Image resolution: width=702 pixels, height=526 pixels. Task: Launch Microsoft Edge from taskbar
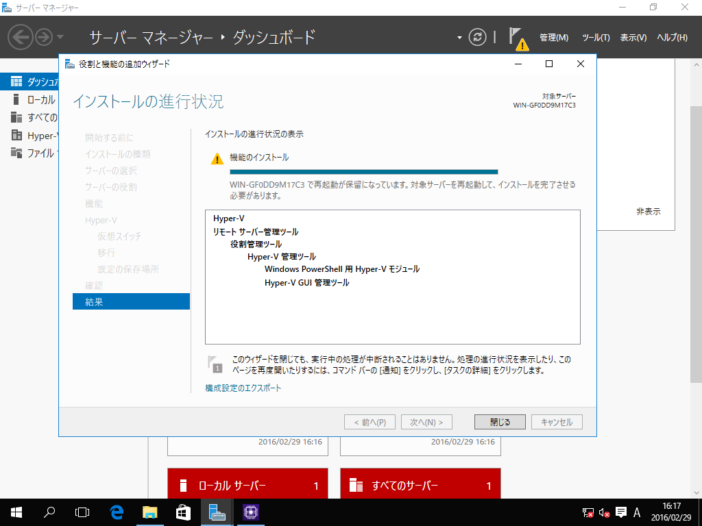tap(117, 512)
